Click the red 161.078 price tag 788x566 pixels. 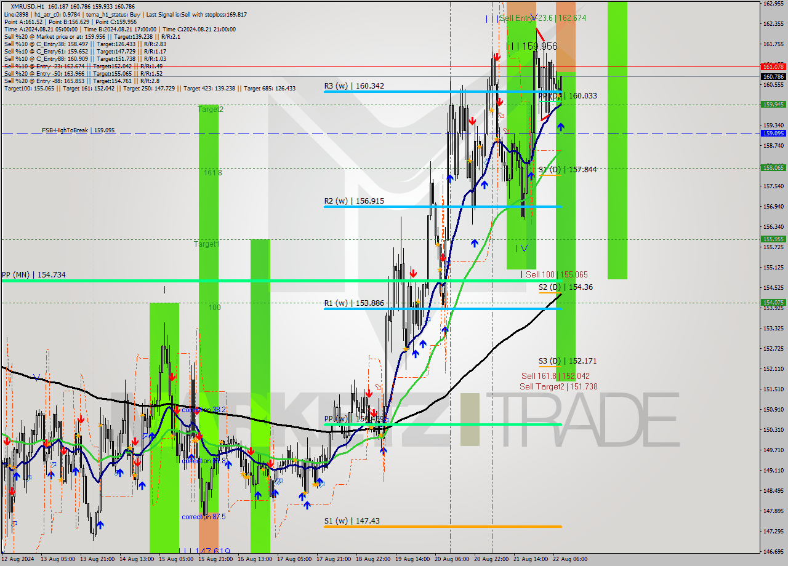[773, 66]
